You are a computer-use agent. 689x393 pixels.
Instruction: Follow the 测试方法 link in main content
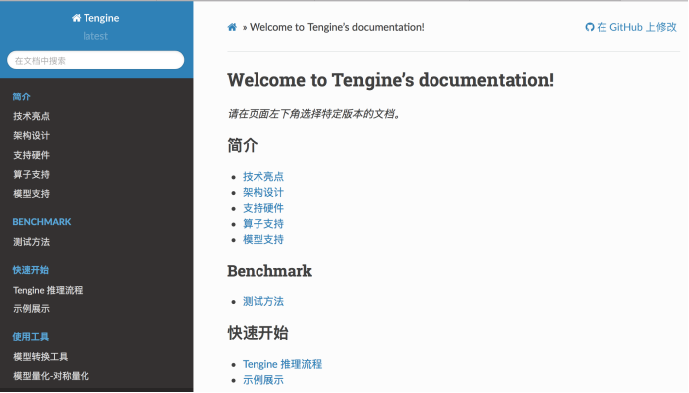[263, 302]
